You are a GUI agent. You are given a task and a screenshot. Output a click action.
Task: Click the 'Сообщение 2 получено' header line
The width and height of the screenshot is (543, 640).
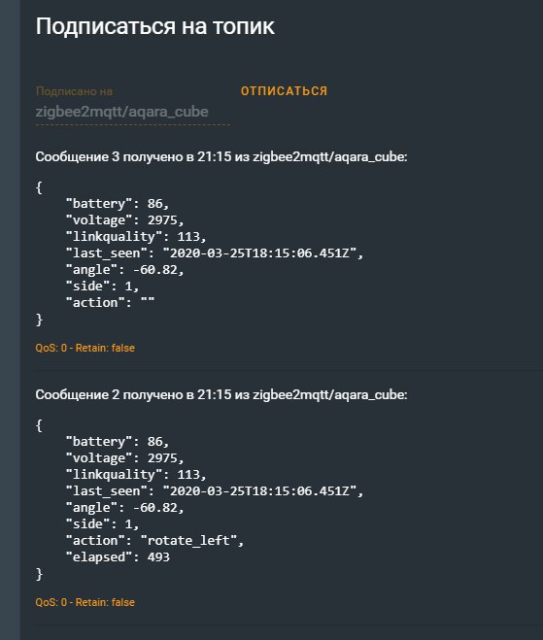(221, 394)
